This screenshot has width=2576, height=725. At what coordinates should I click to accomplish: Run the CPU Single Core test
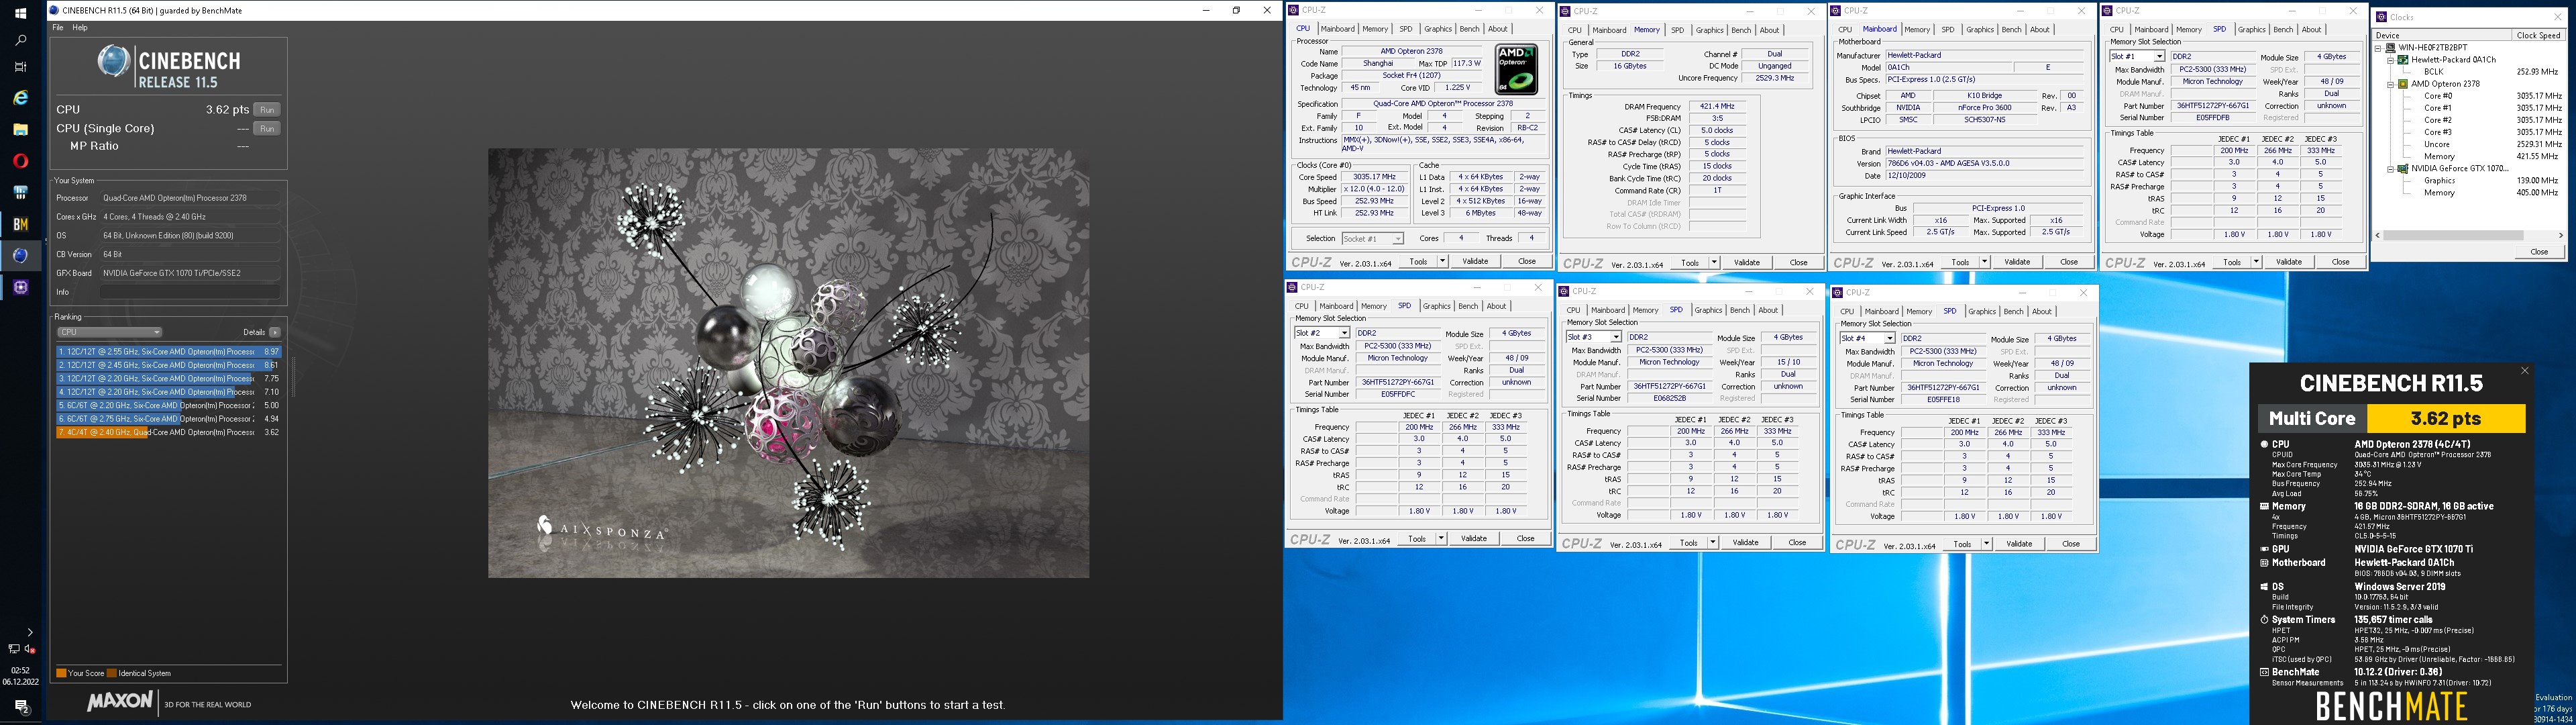coord(267,128)
